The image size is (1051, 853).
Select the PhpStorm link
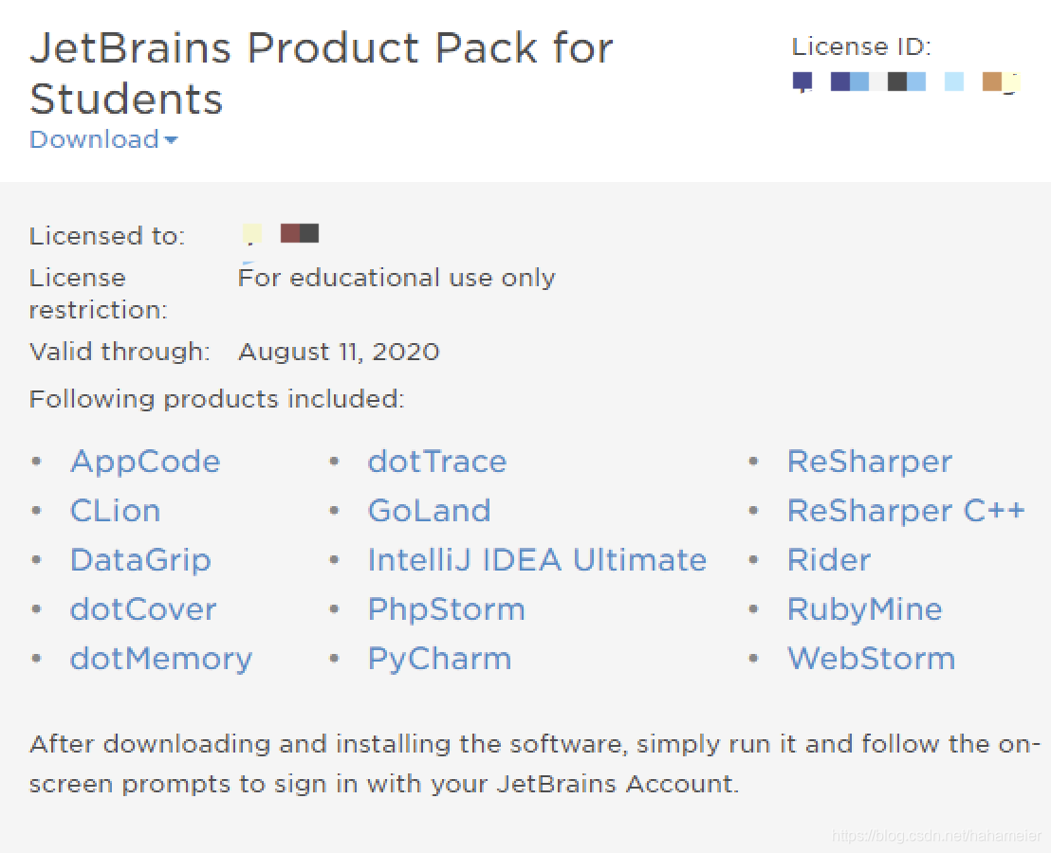(447, 610)
